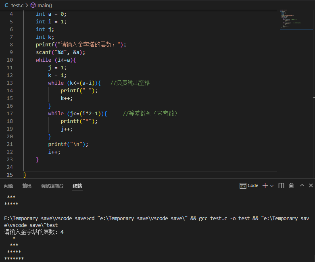Click the gcc test.c command line in terminal
This screenshot has width=315, height=262.
tap(157, 222)
